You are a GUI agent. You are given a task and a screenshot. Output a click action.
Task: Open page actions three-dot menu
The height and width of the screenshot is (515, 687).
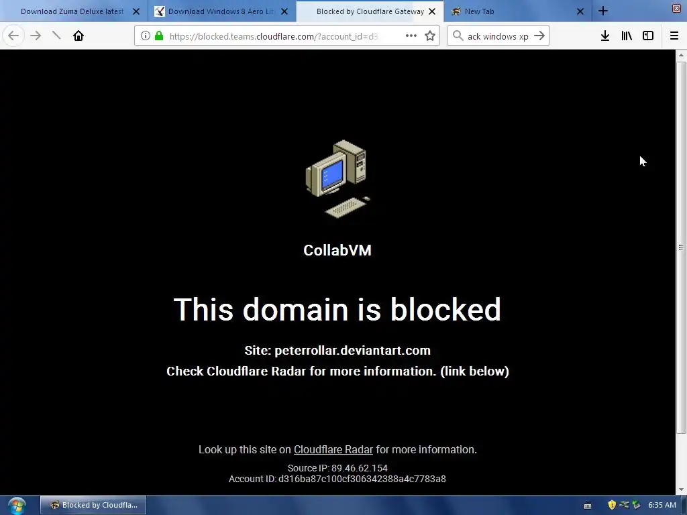click(x=411, y=36)
